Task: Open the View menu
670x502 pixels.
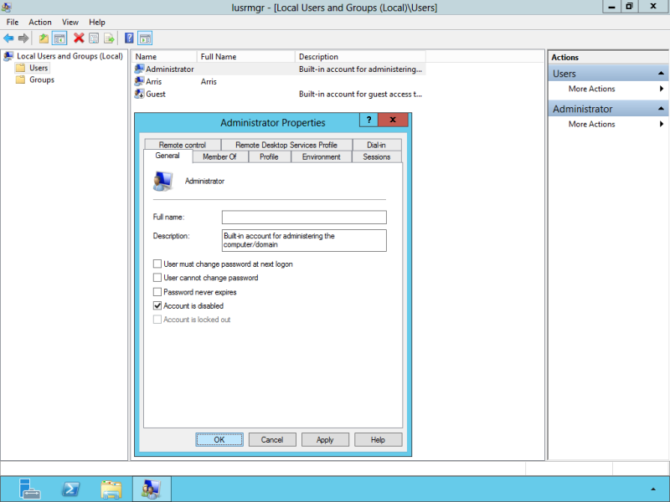Action: coord(70,23)
